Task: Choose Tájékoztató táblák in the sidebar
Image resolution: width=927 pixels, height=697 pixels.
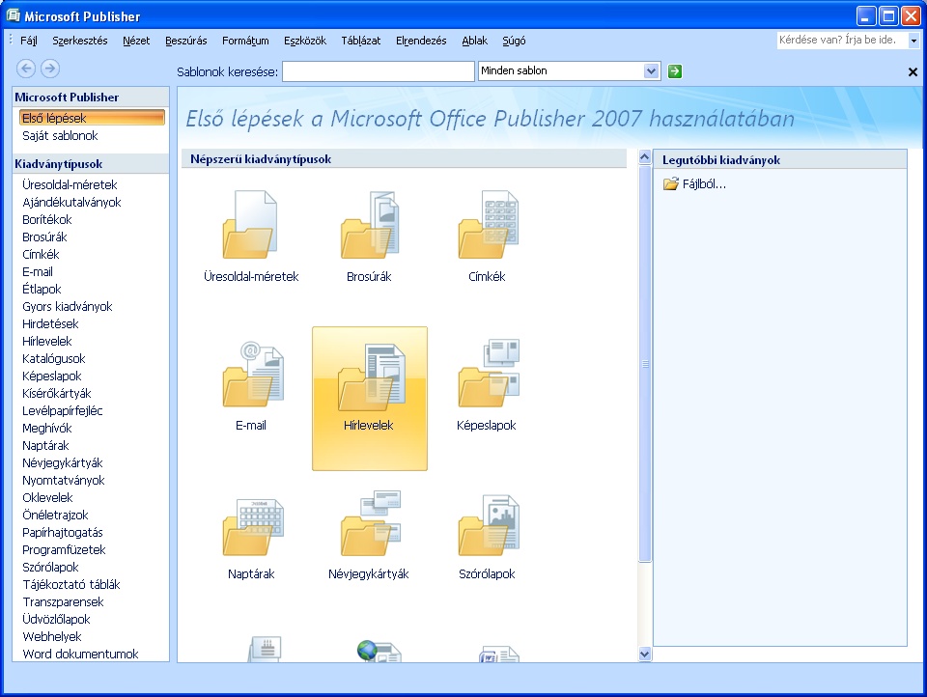Action: click(70, 585)
